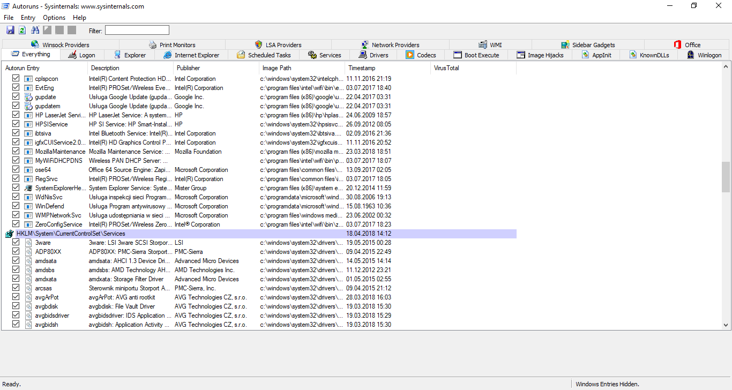Screen dimensions: 732x390
Task: Open the Entry menu
Action: pos(28,18)
